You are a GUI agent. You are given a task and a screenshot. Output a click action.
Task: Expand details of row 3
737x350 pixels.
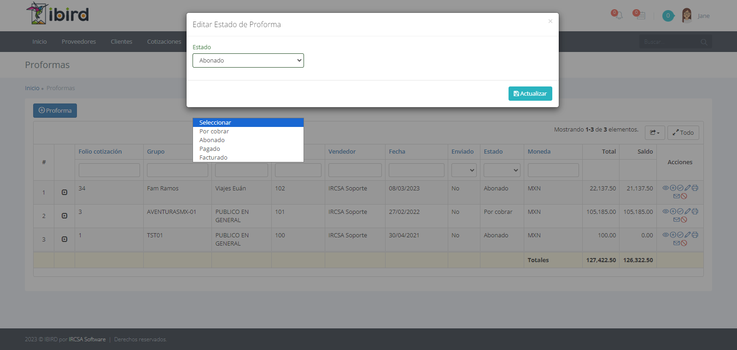pyautogui.click(x=64, y=239)
